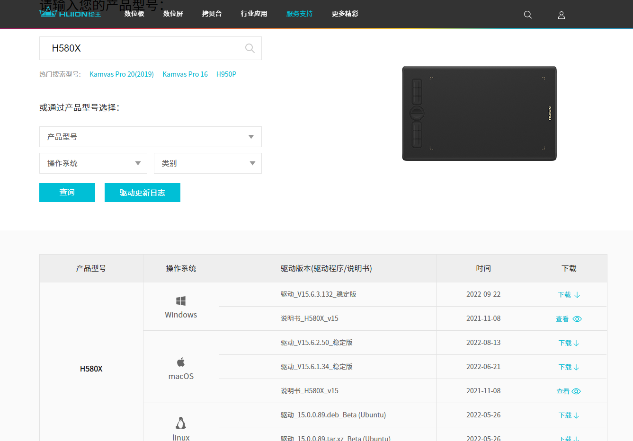
Task: Select the Kamvas Pro 16 hot search link
Action: 185,74
